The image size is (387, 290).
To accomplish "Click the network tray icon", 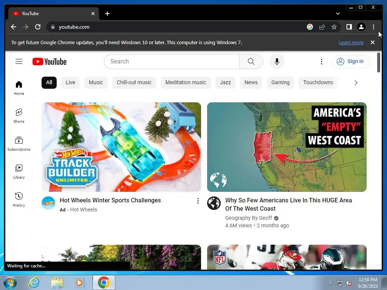I will coord(340,283).
